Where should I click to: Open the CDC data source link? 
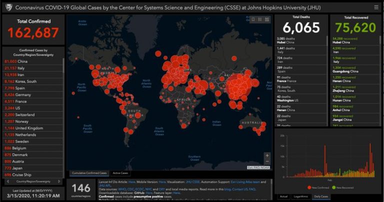point(130,189)
